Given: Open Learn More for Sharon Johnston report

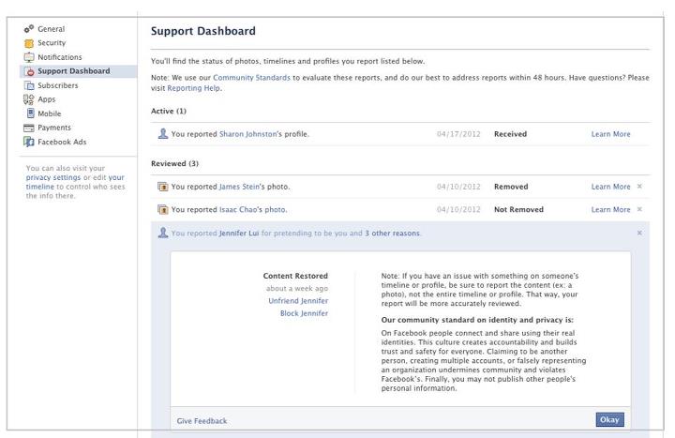Looking at the screenshot, I should 610,134.
